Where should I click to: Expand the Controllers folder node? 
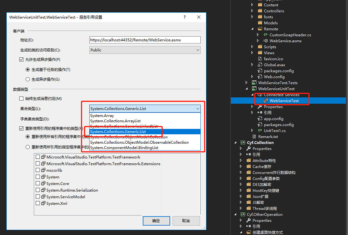[252, 11]
